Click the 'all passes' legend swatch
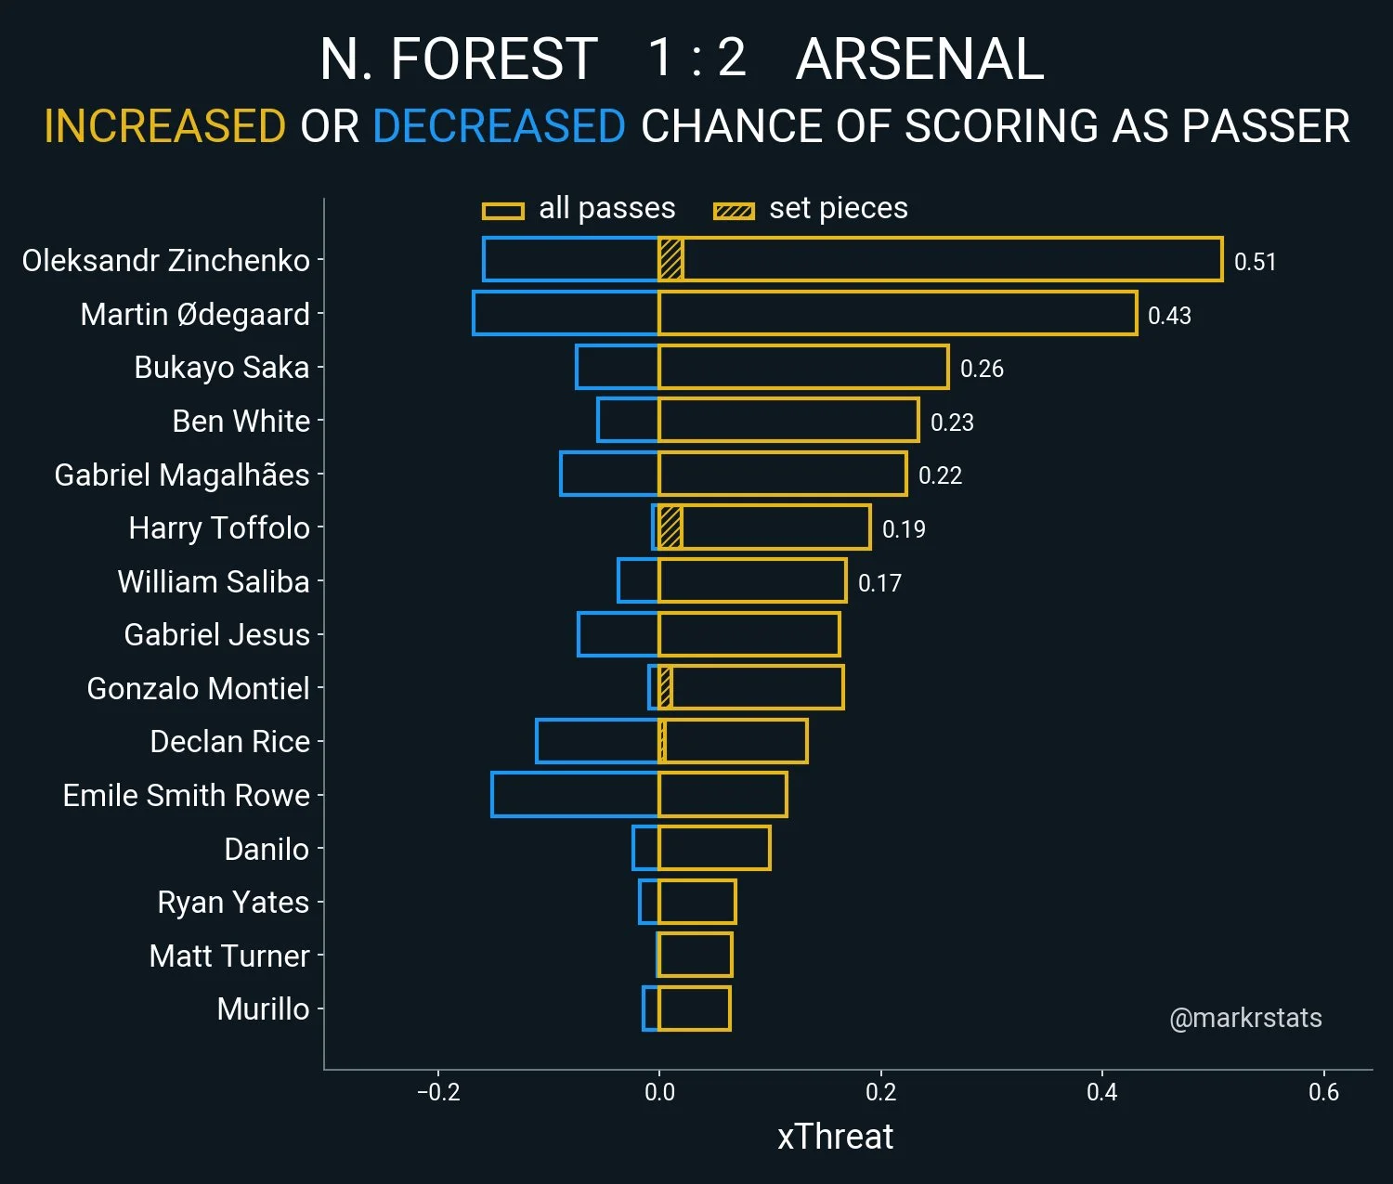 point(502,211)
